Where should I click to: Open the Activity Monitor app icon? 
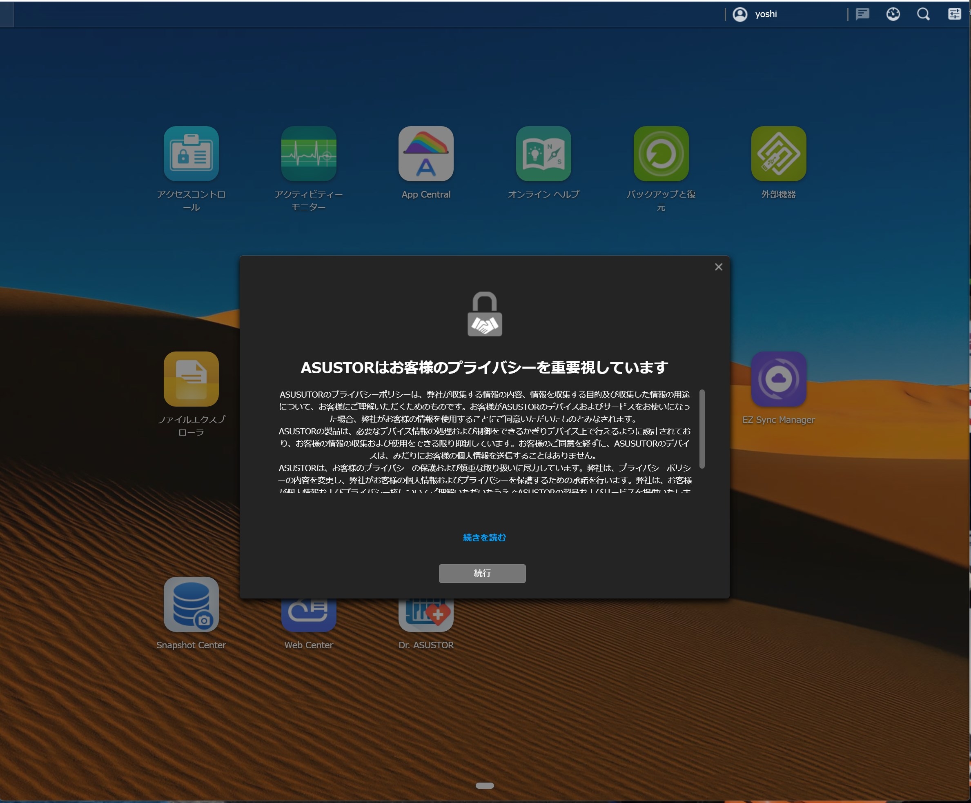coord(308,154)
